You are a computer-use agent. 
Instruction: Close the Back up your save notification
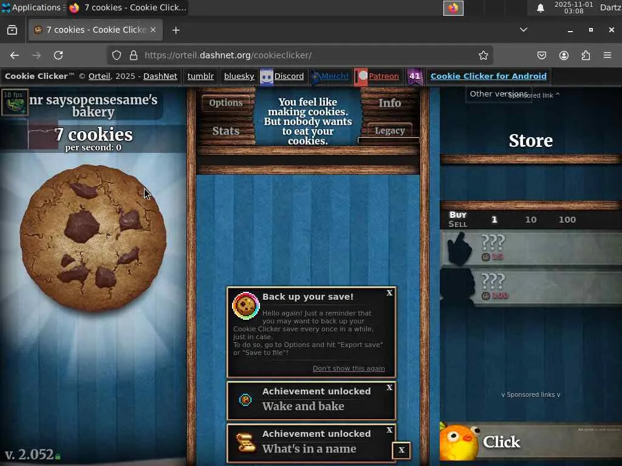[x=389, y=293]
